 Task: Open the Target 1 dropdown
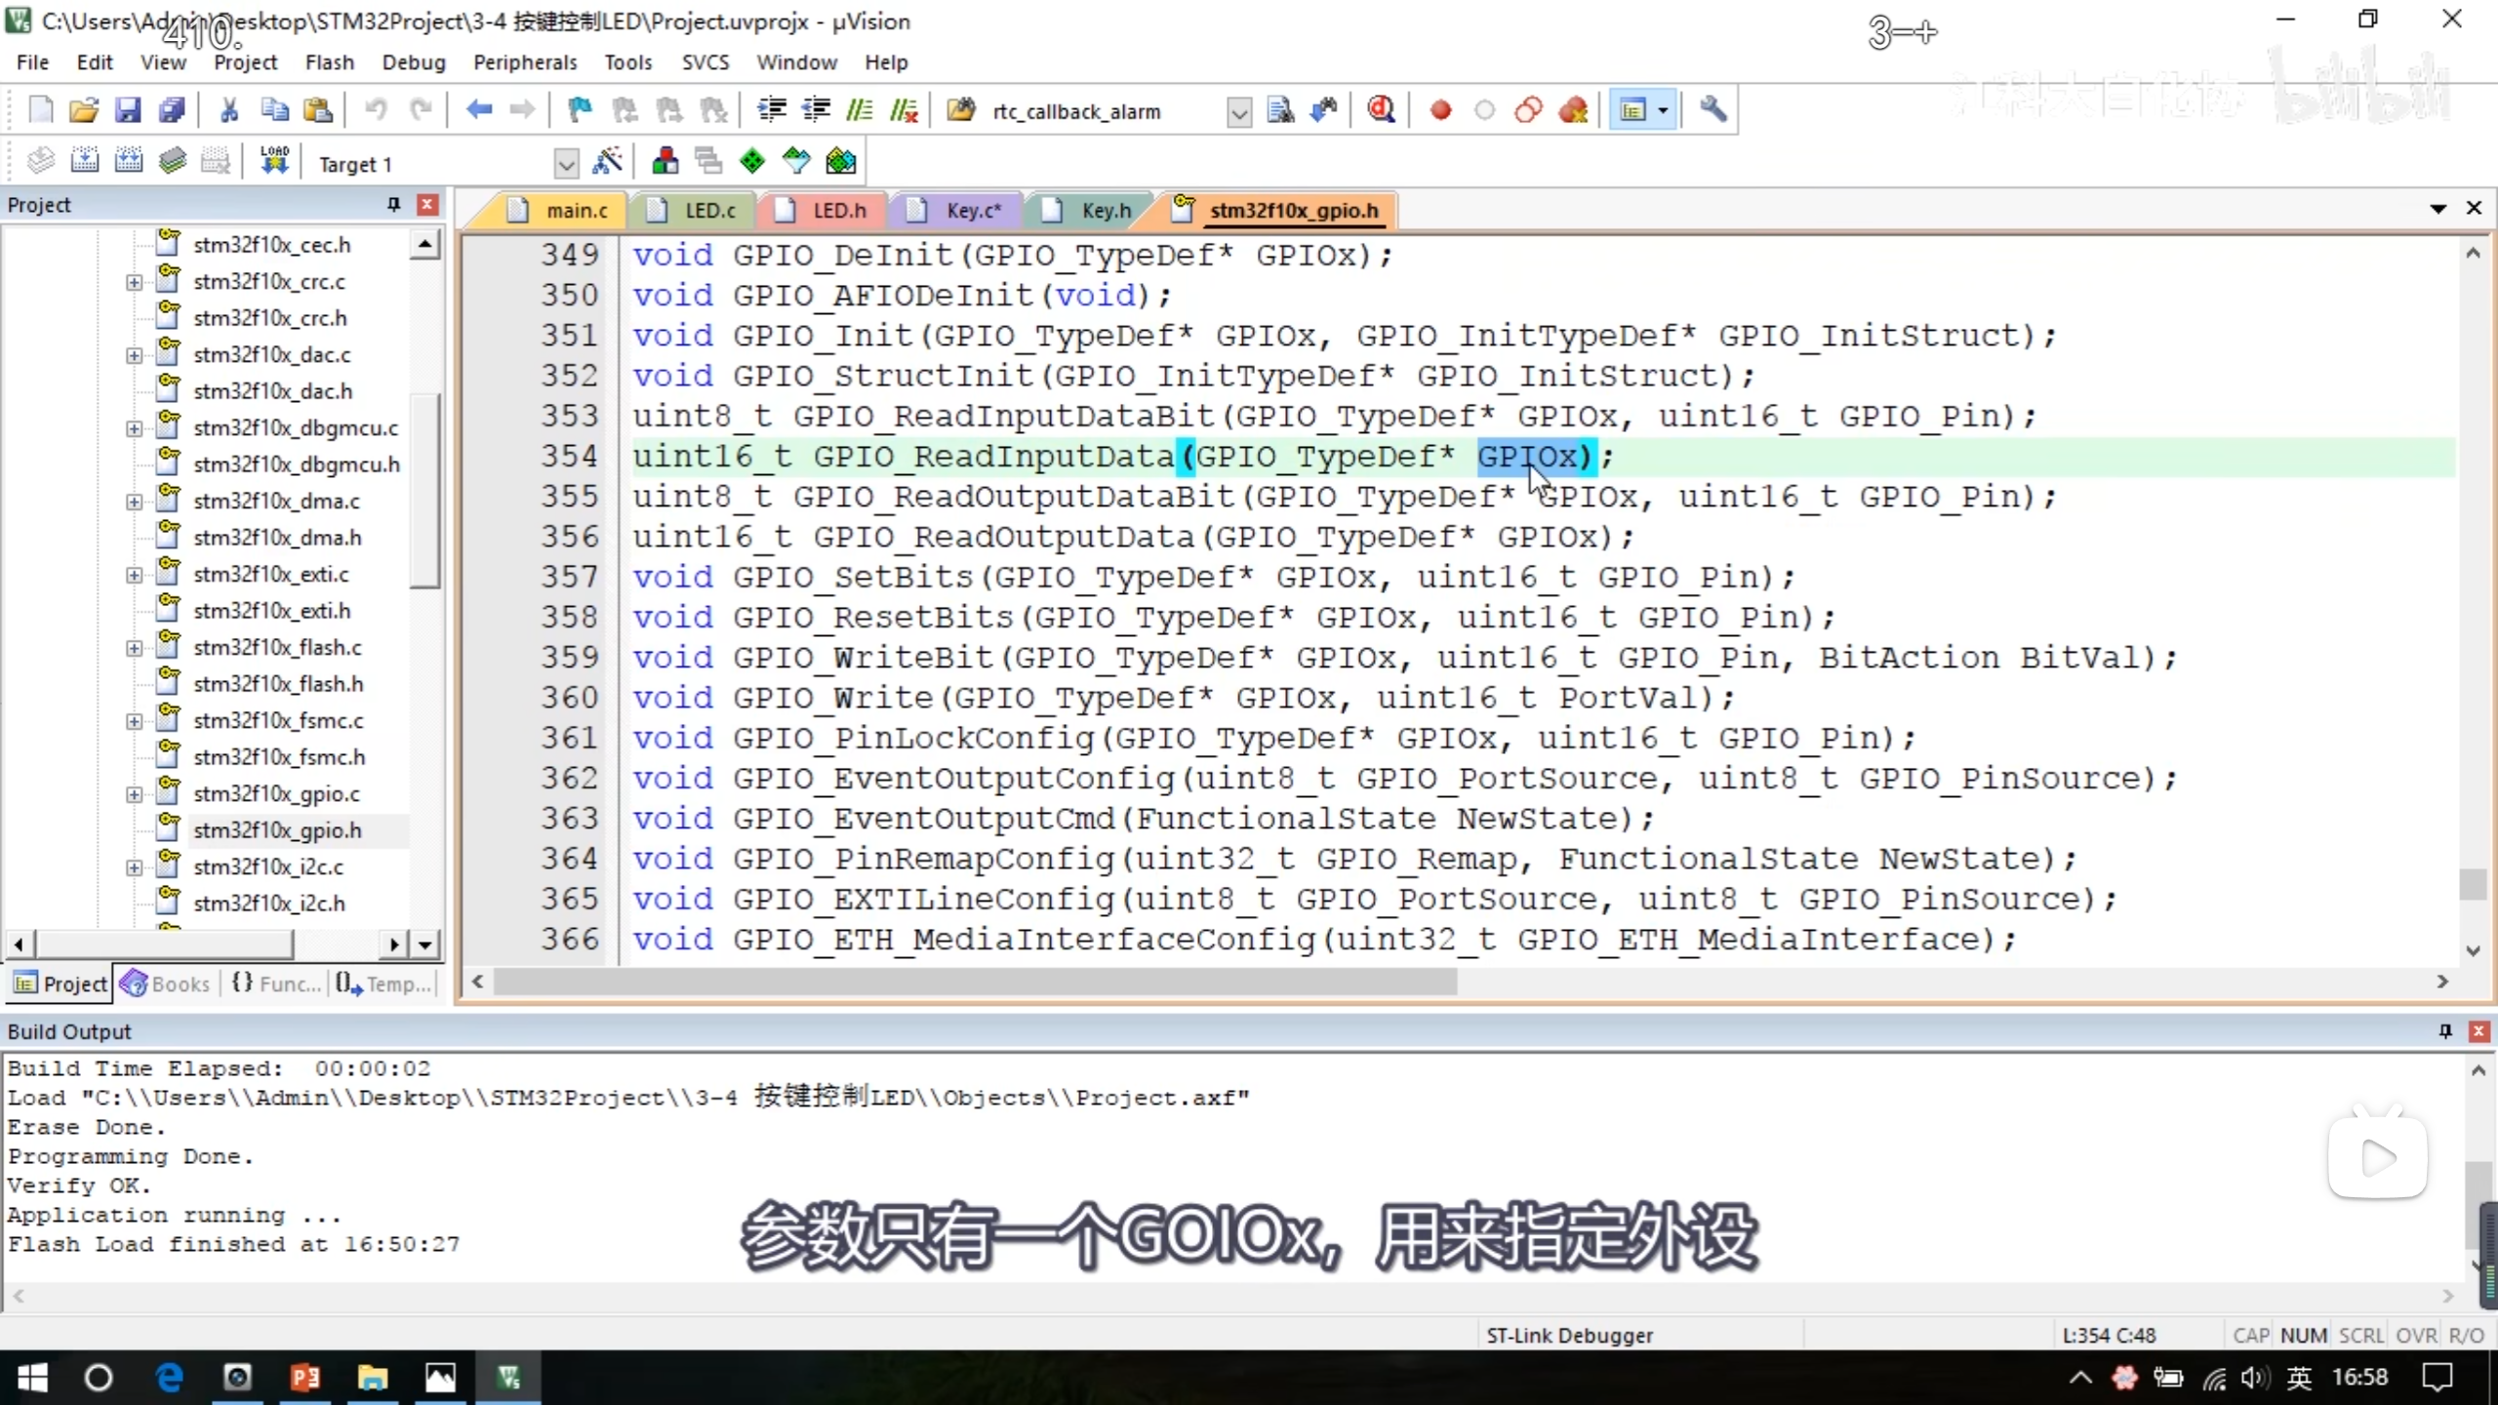point(566,163)
